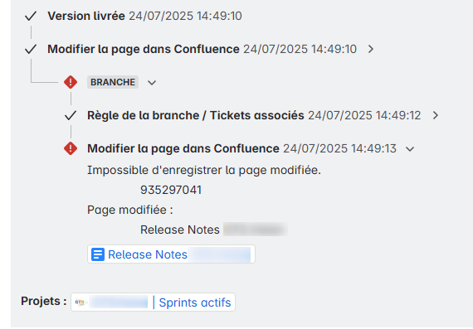The height and width of the screenshot is (329, 473).
Task: Click the Impossible d'enregistrer error message
Action: tap(204, 170)
